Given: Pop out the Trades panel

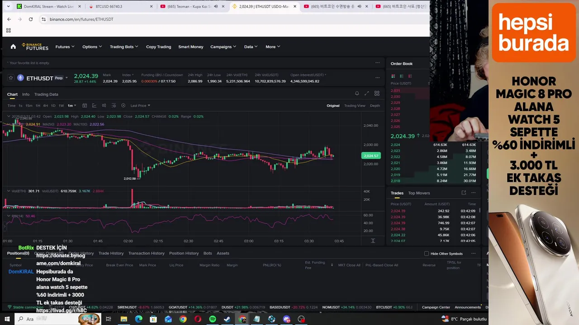Looking at the screenshot, I should coord(464,193).
